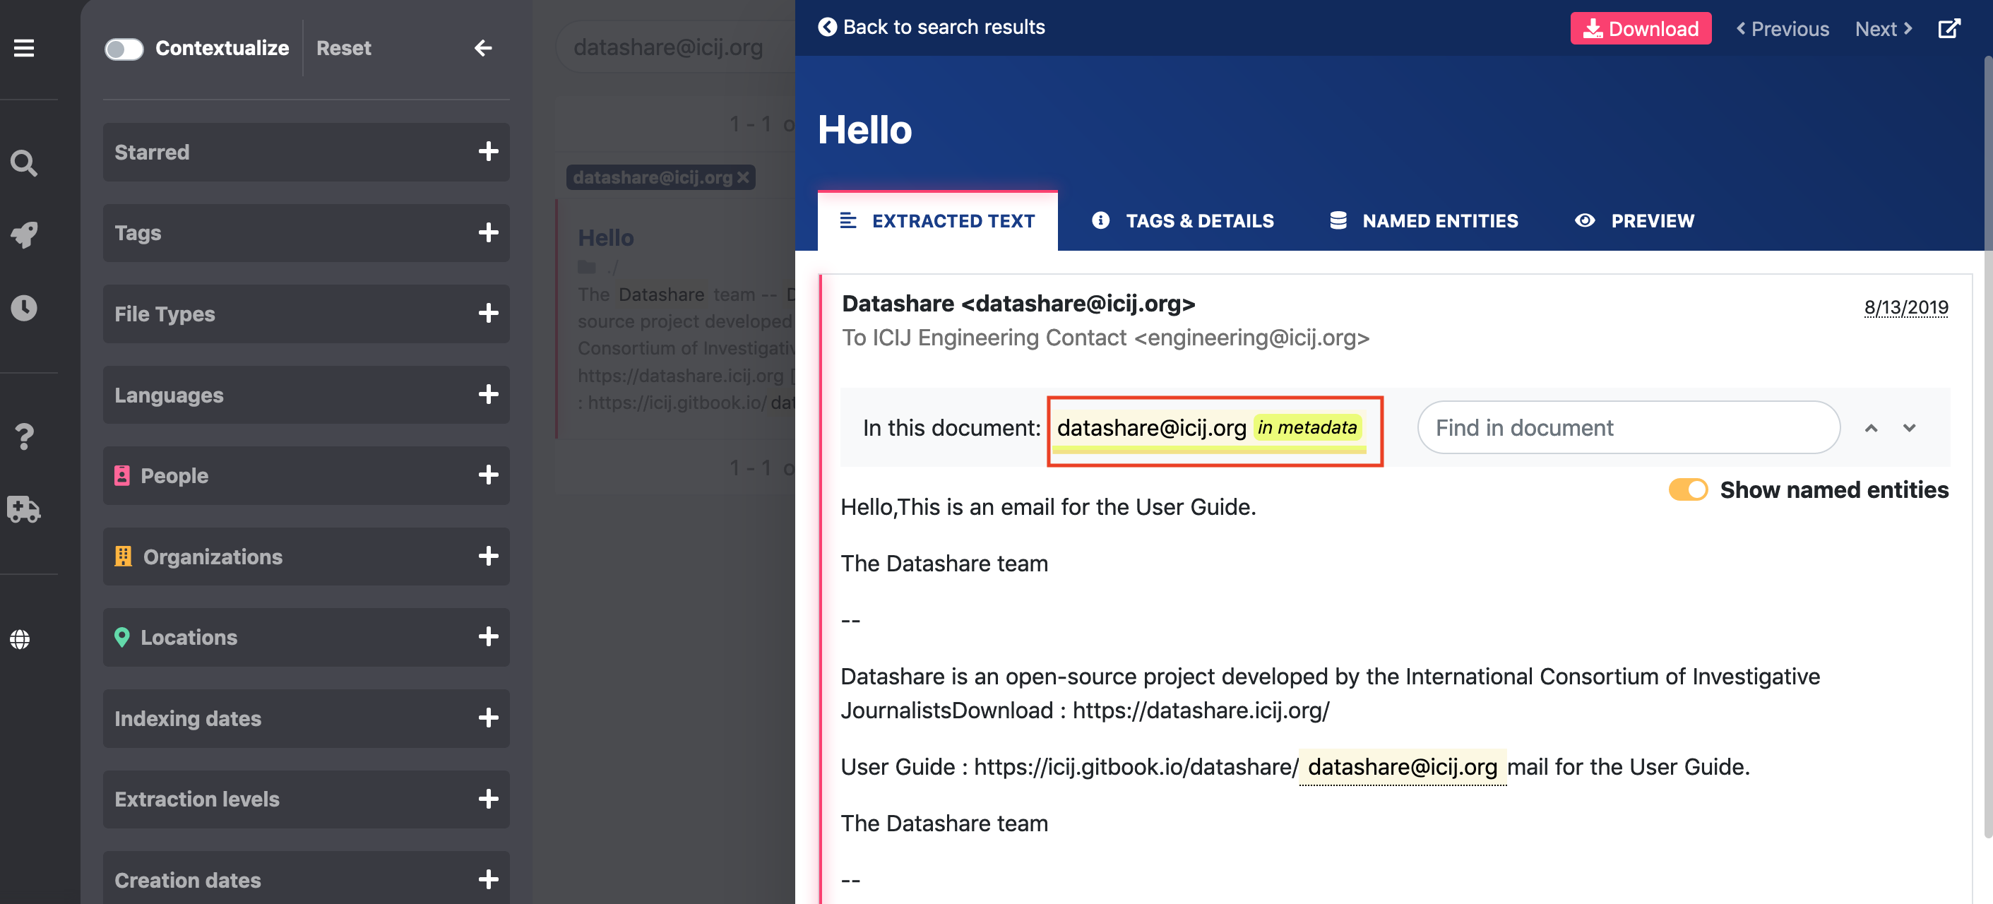Viewport: 1993px width, 904px height.
Task: Open the question mark help icon
Action: (24, 436)
